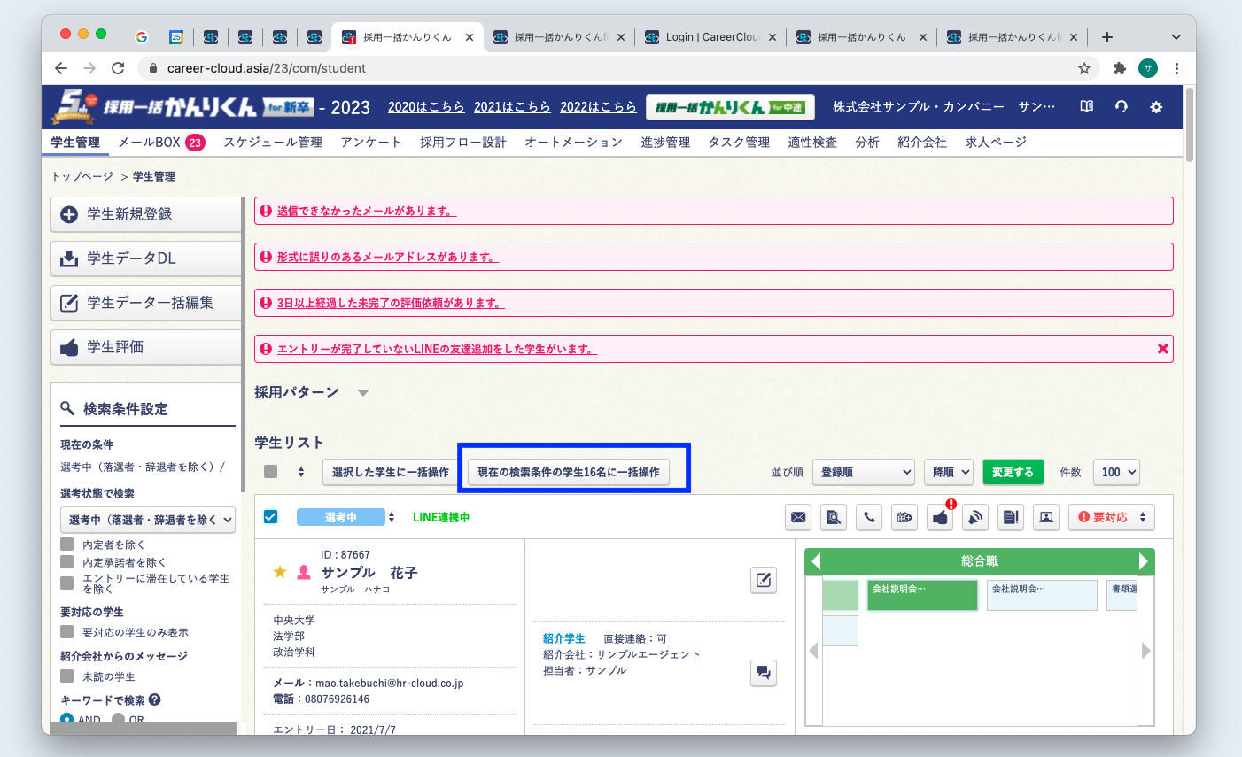The width and height of the screenshot is (1242, 757).
Task: Click 現在の検索条件の学生16名に一括操作 button
Action: pos(573,471)
